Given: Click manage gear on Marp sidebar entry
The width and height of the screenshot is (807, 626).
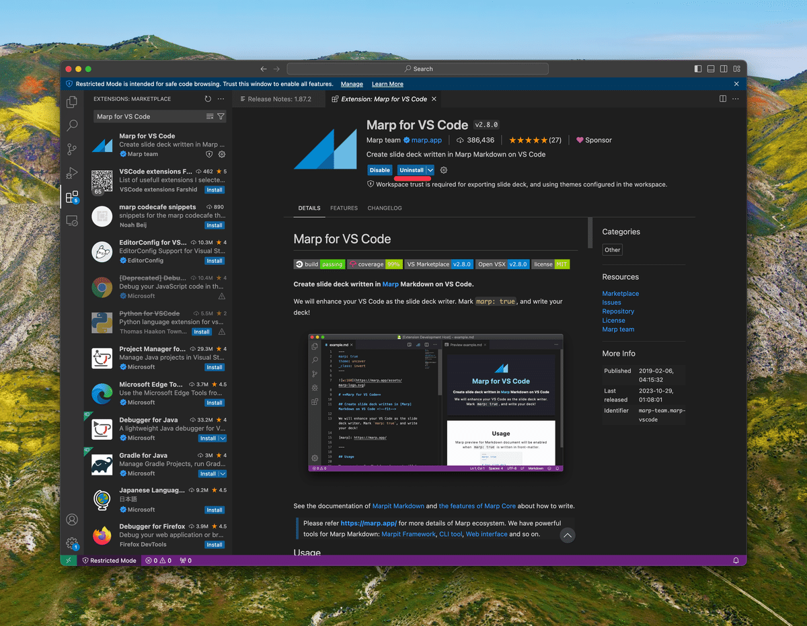Looking at the screenshot, I should (x=222, y=154).
